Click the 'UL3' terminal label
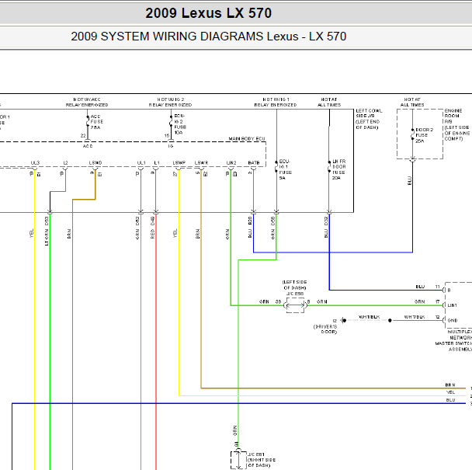The height and width of the screenshot is (470, 472). point(35,162)
